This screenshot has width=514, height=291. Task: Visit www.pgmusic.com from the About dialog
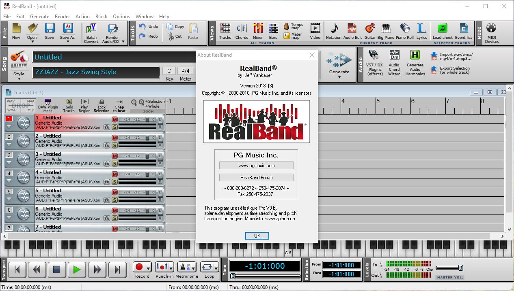point(256,166)
